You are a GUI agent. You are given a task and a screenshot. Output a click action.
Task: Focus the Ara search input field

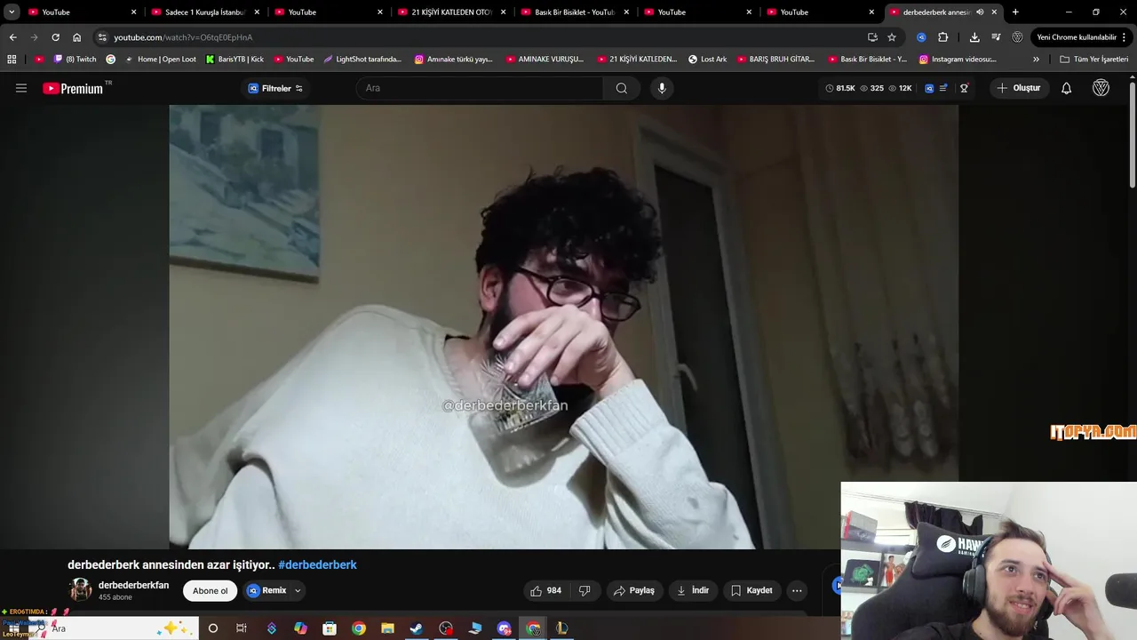tap(480, 88)
